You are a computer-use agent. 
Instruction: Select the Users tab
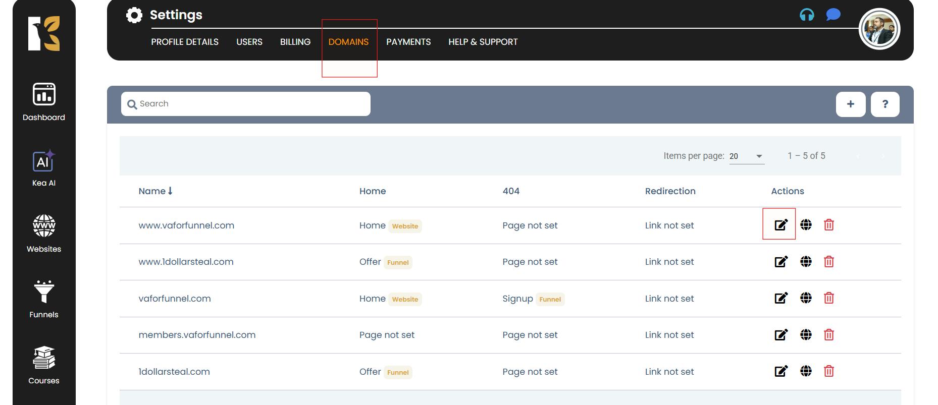coord(249,42)
